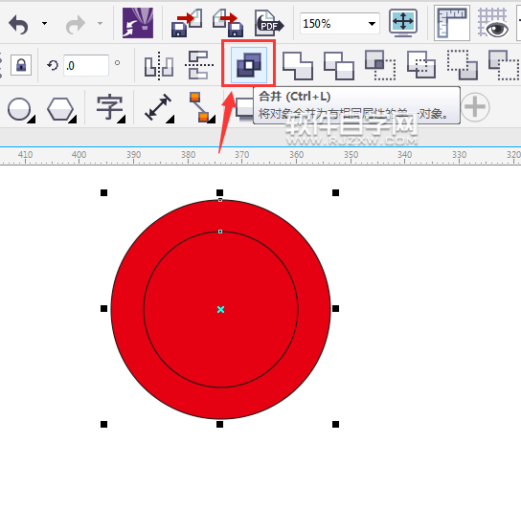Open the undo history dropdown arrow
Screen dimensions: 521x509
coord(44,24)
